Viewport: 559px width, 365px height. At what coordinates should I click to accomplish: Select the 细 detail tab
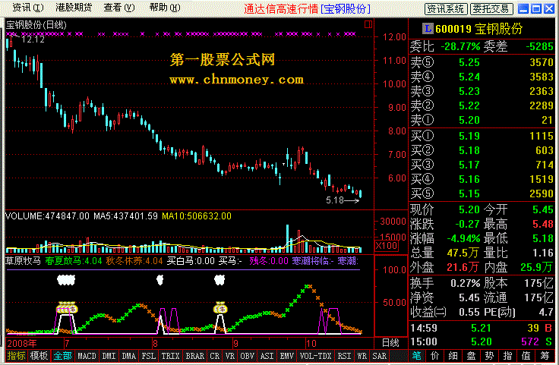click(x=453, y=356)
